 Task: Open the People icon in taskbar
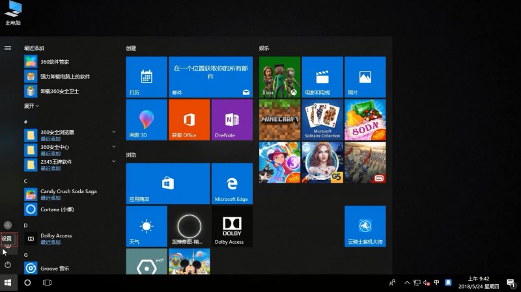(393, 283)
